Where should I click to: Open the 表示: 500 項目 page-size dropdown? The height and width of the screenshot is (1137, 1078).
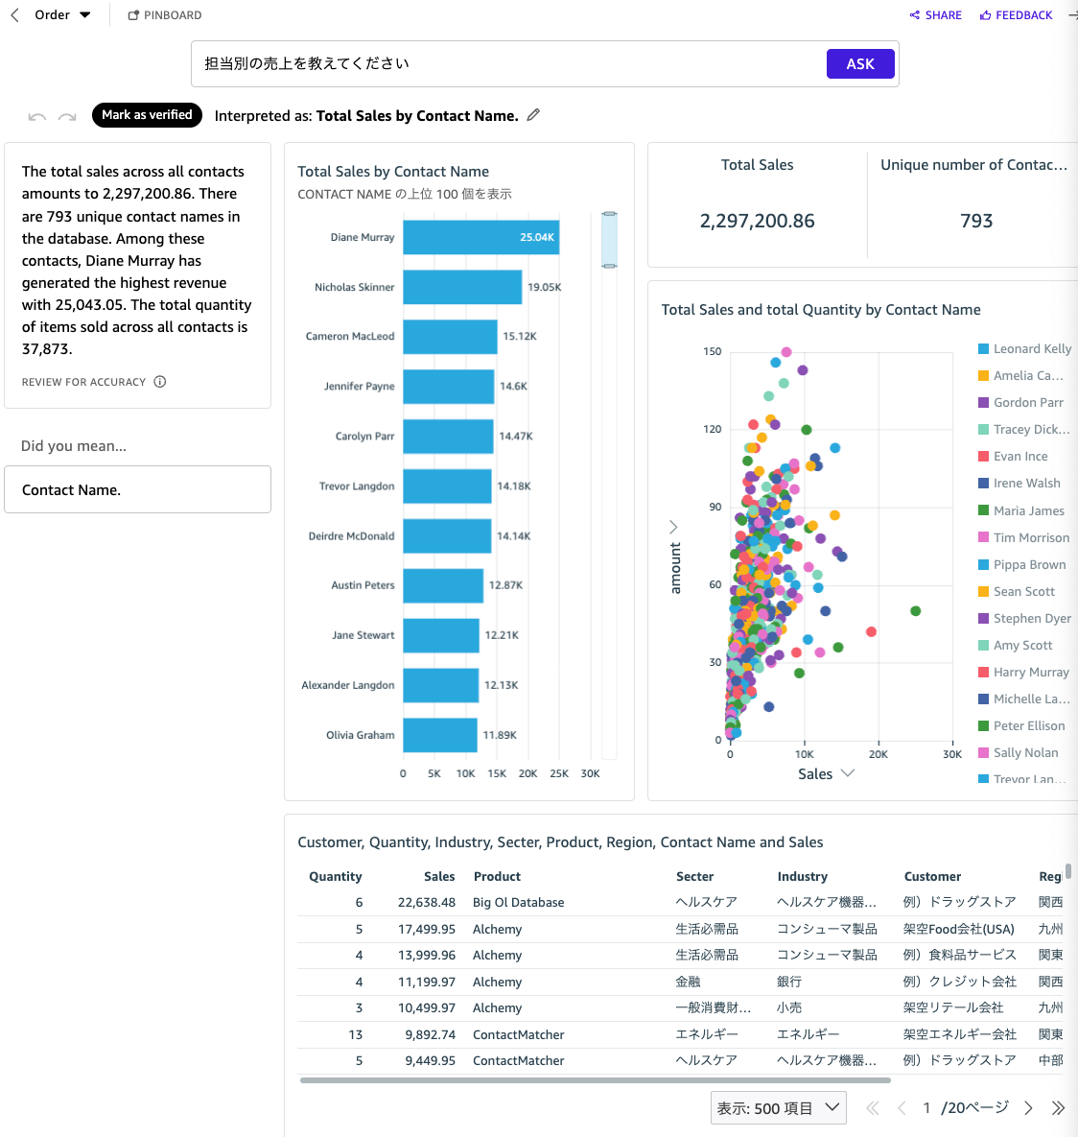pos(778,1107)
